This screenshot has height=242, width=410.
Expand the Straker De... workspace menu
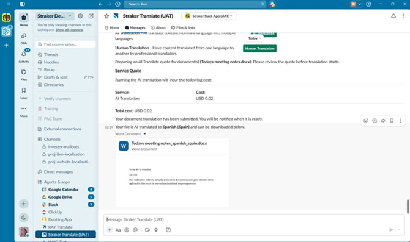pos(54,16)
